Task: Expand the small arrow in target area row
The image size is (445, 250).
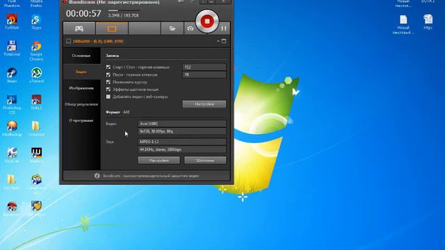Action: click(218, 41)
